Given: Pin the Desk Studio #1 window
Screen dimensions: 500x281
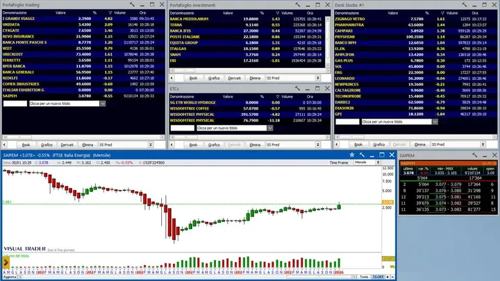Looking at the screenshot, I should 465,5.
